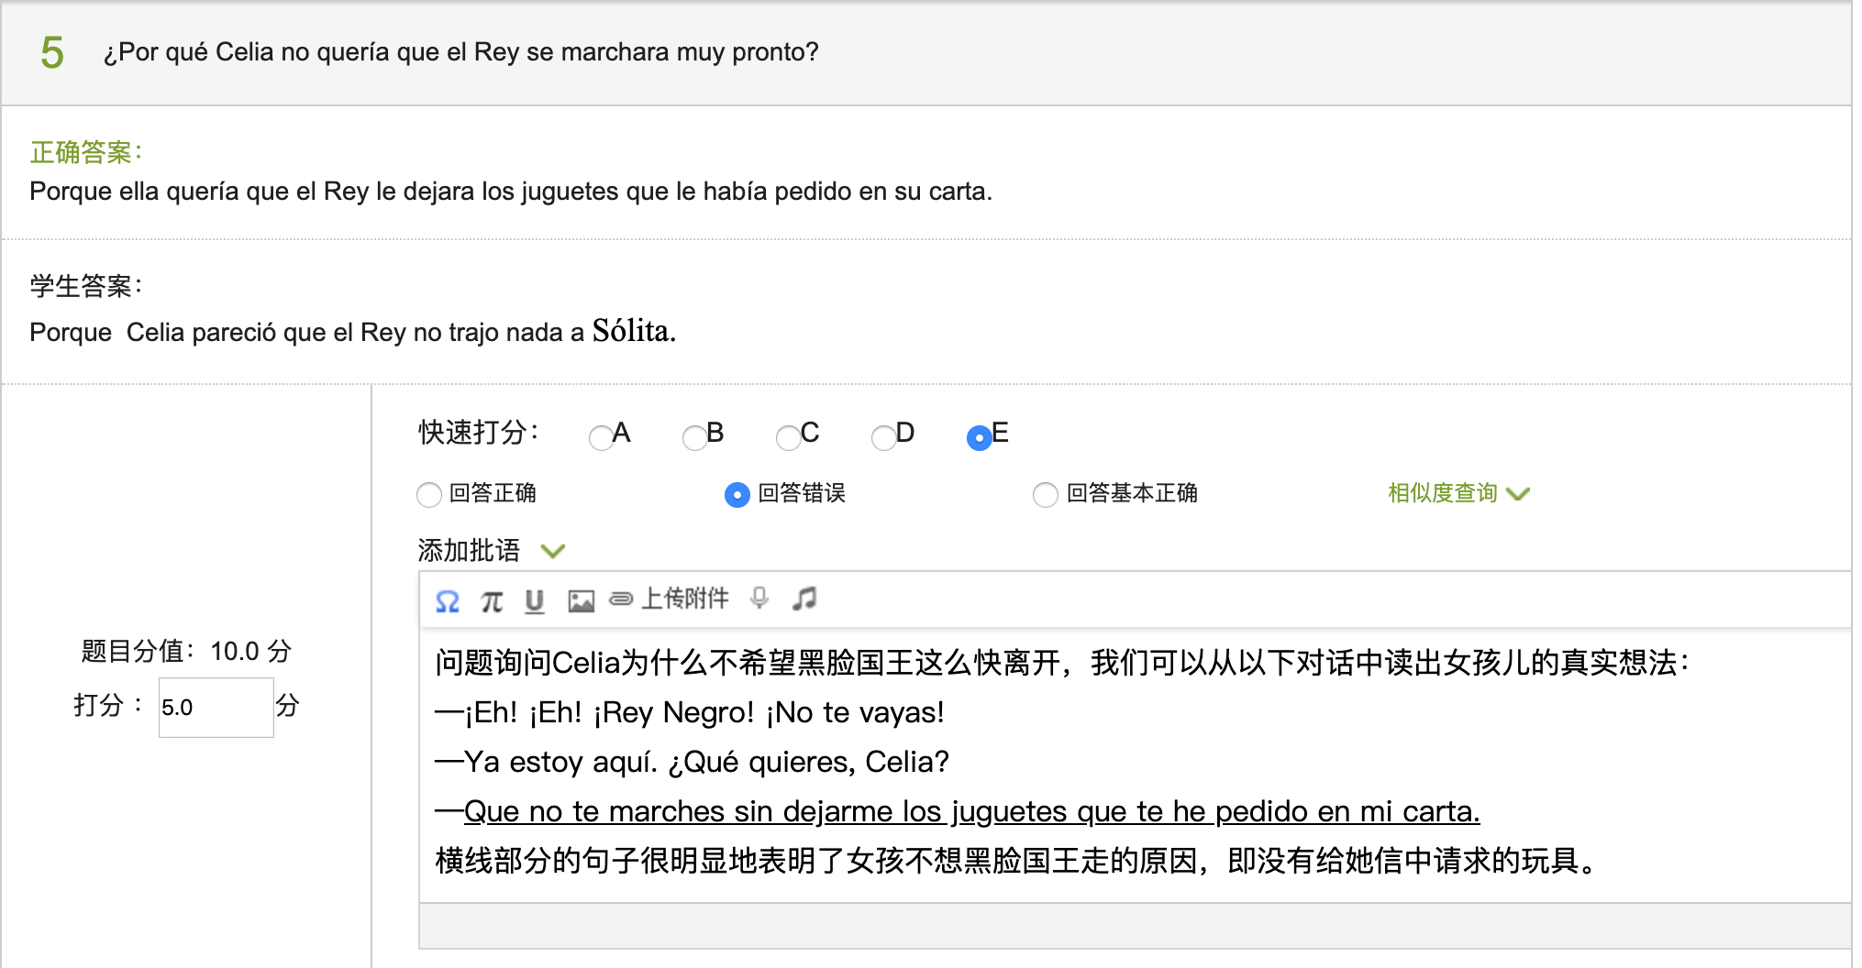Open the Pi formula editor icon

(x=492, y=601)
